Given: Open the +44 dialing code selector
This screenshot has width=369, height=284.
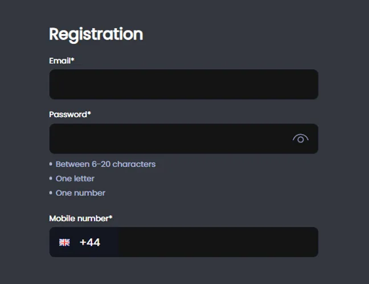Looking at the screenshot, I should pos(90,243).
